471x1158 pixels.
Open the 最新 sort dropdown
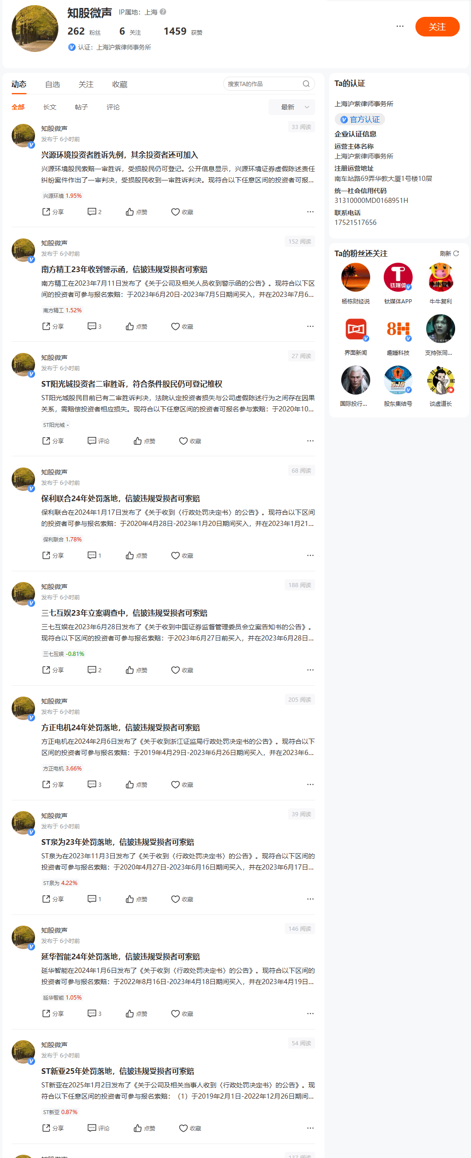click(292, 107)
